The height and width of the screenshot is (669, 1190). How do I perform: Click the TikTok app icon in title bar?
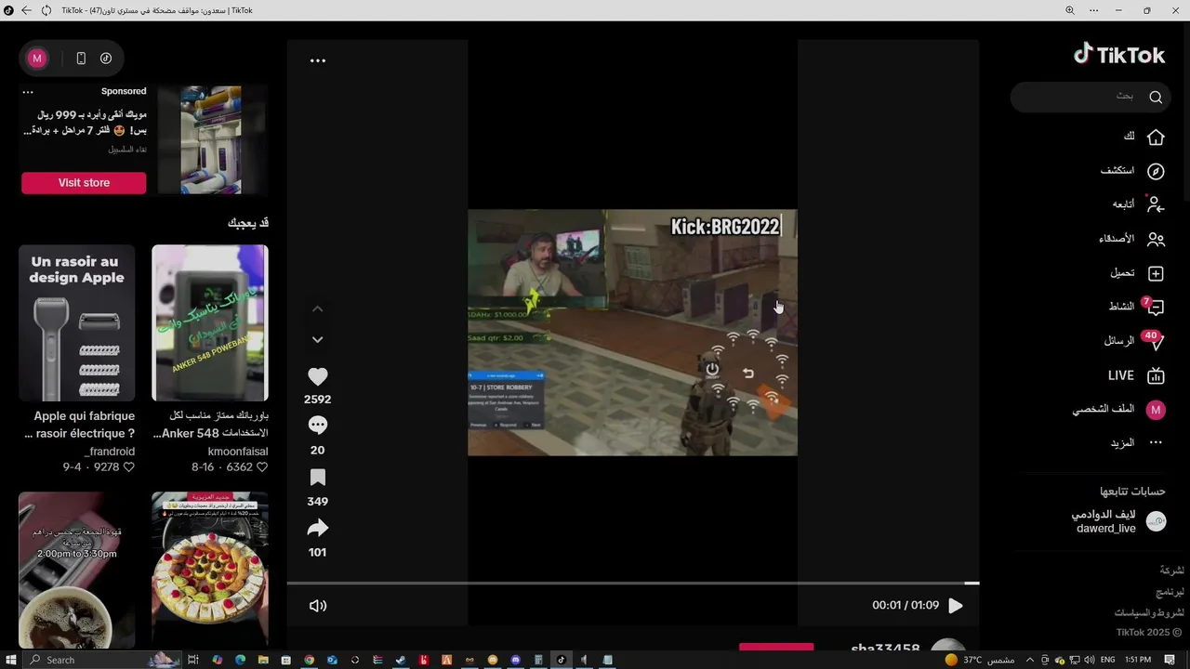click(7, 10)
